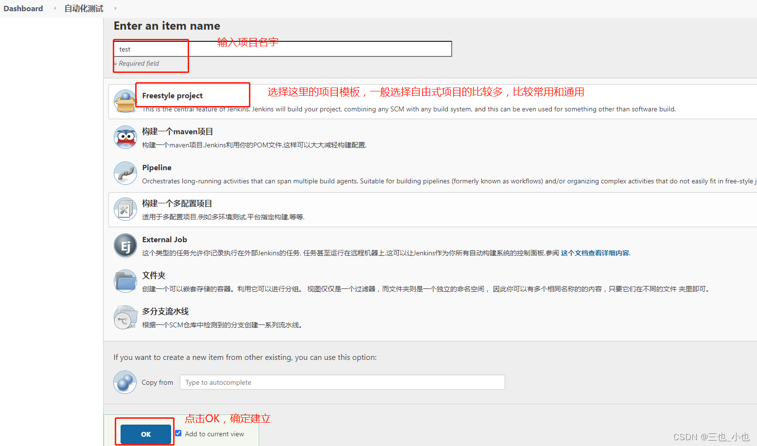757x446 pixels.
Task: Click the maven project owl icon
Action: click(125, 137)
